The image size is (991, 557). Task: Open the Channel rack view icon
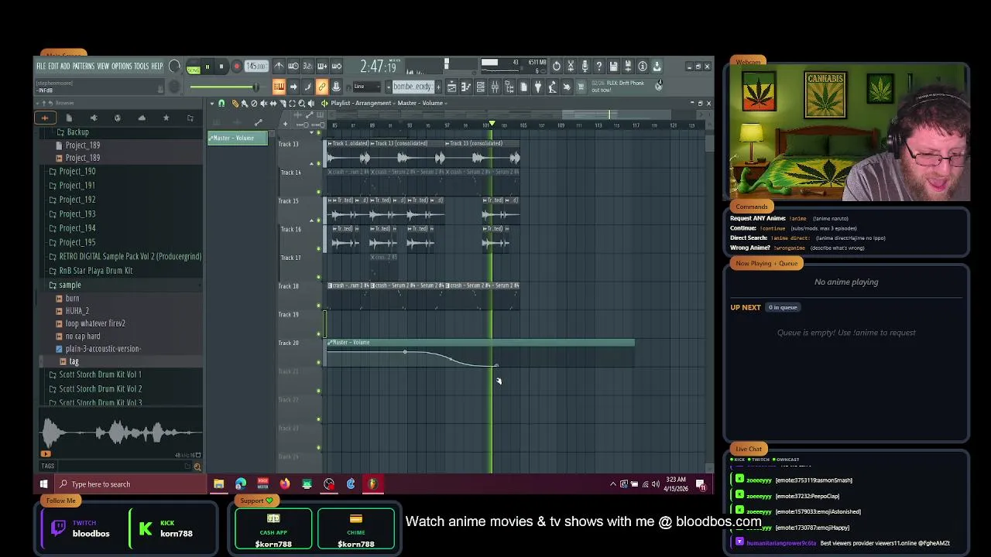point(481,87)
